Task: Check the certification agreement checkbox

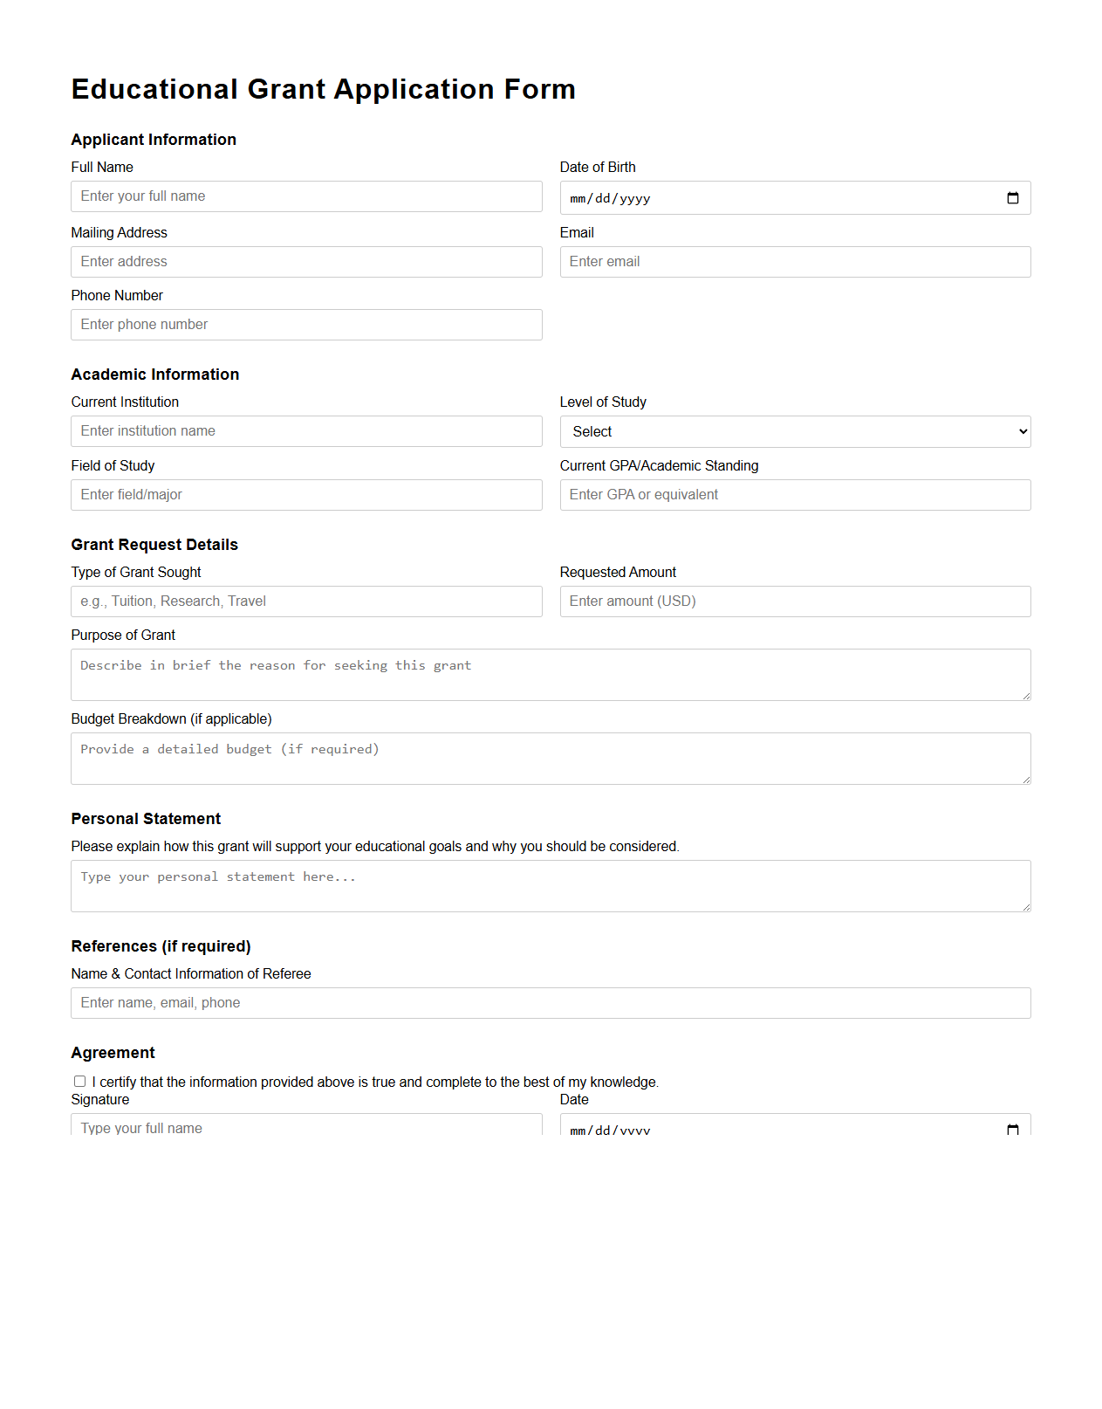Action: pyautogui.click(x=80, y=1082)
